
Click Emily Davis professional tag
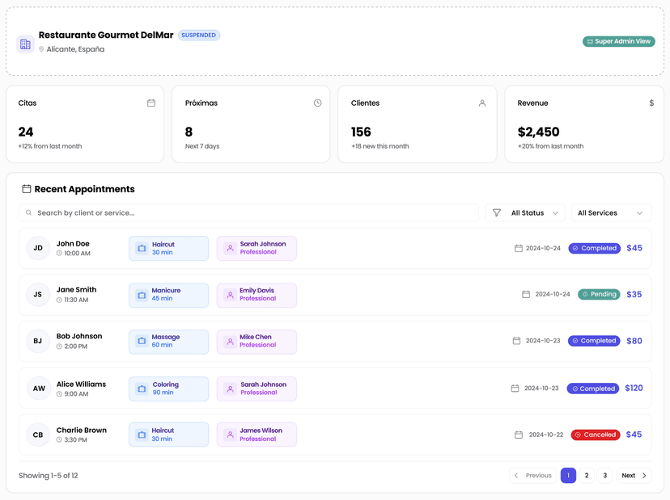(x=257, y=295)
